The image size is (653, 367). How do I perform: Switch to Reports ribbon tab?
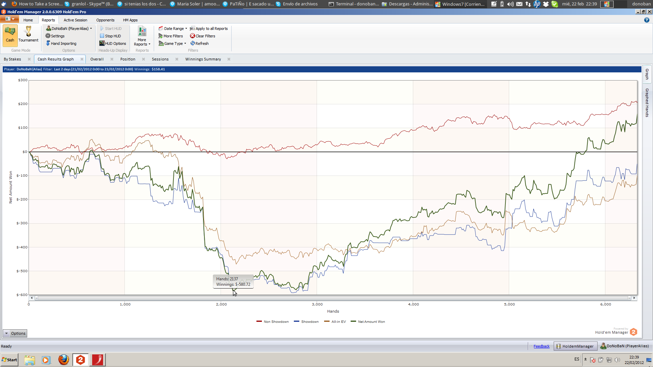point(48,20)
